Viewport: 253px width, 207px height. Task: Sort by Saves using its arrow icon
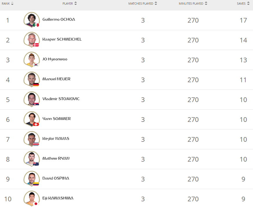point(248,3)
